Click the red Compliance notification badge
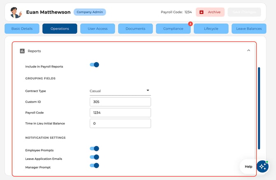Viewport: 276px width, 180px height. pos(190,24)
